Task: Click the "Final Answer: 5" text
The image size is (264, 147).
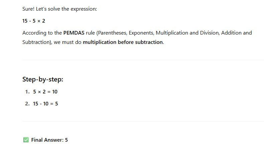Action: click(49, 140)
